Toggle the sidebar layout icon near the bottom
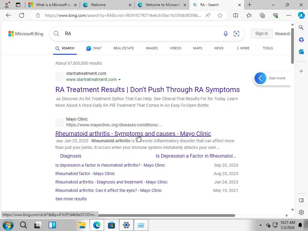This screenshot has width=308, height=231. point(301,200)
